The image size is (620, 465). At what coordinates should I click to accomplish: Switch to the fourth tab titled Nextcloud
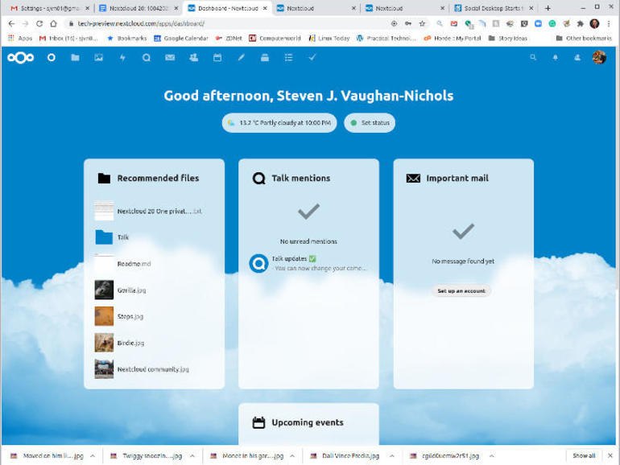click(x=316, y=8)
